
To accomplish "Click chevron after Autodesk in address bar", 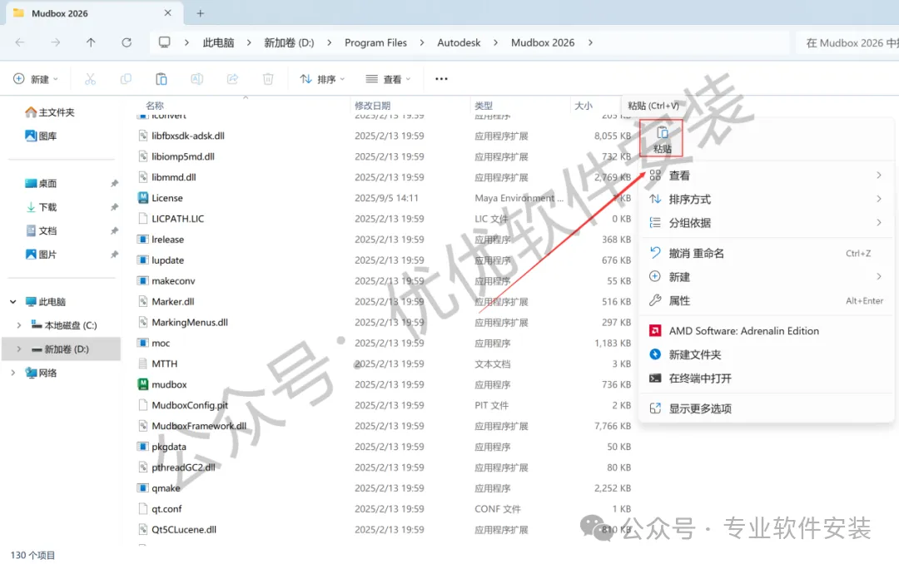I will coord(495,42).
